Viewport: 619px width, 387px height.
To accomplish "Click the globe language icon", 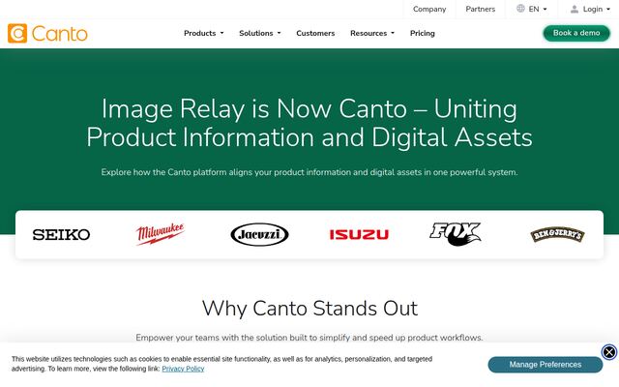I will 520,9.
